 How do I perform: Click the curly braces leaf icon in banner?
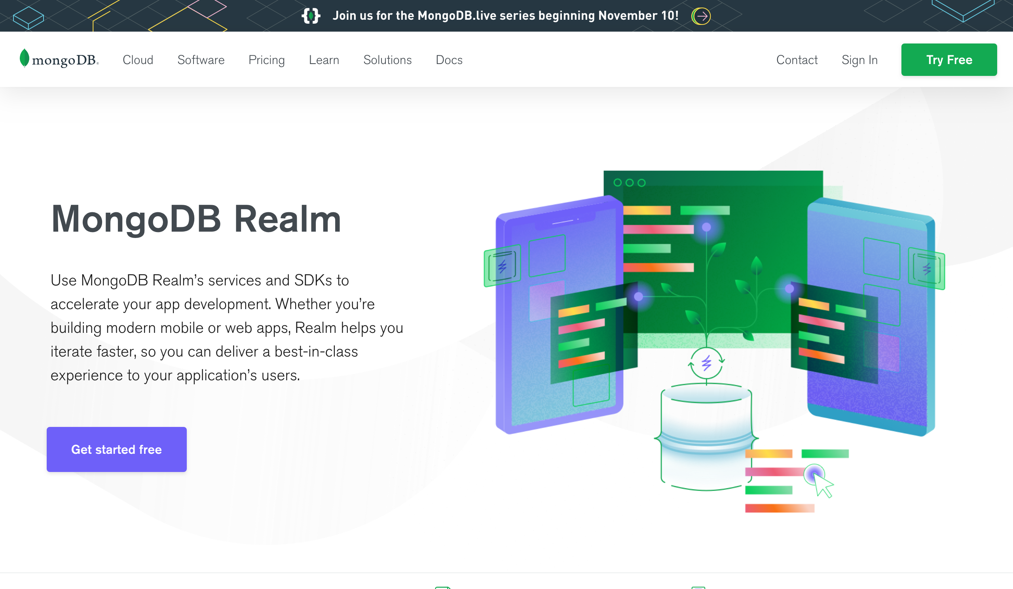[311, 16]
